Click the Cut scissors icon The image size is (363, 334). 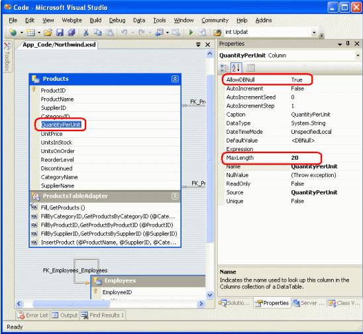(86, 32)
